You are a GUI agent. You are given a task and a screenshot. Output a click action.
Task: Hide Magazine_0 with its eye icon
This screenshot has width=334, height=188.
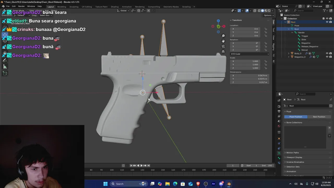(x=327, y=57)
